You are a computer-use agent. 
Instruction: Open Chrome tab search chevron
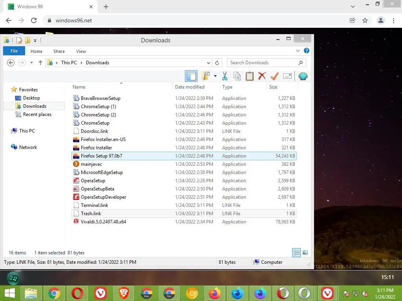tap(353, 6)
